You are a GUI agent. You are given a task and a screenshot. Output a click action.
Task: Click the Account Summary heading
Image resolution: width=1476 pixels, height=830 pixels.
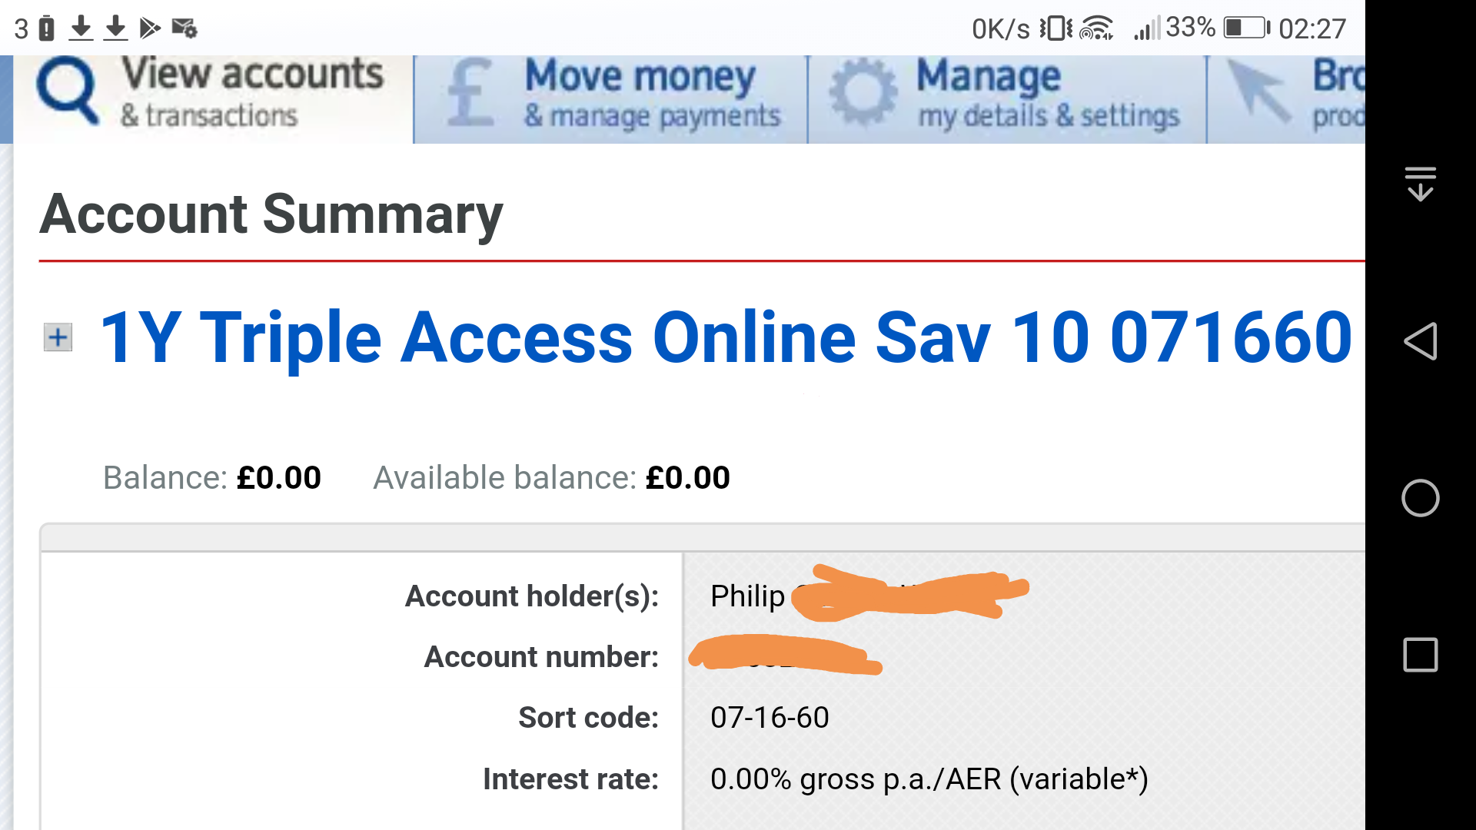271,214
